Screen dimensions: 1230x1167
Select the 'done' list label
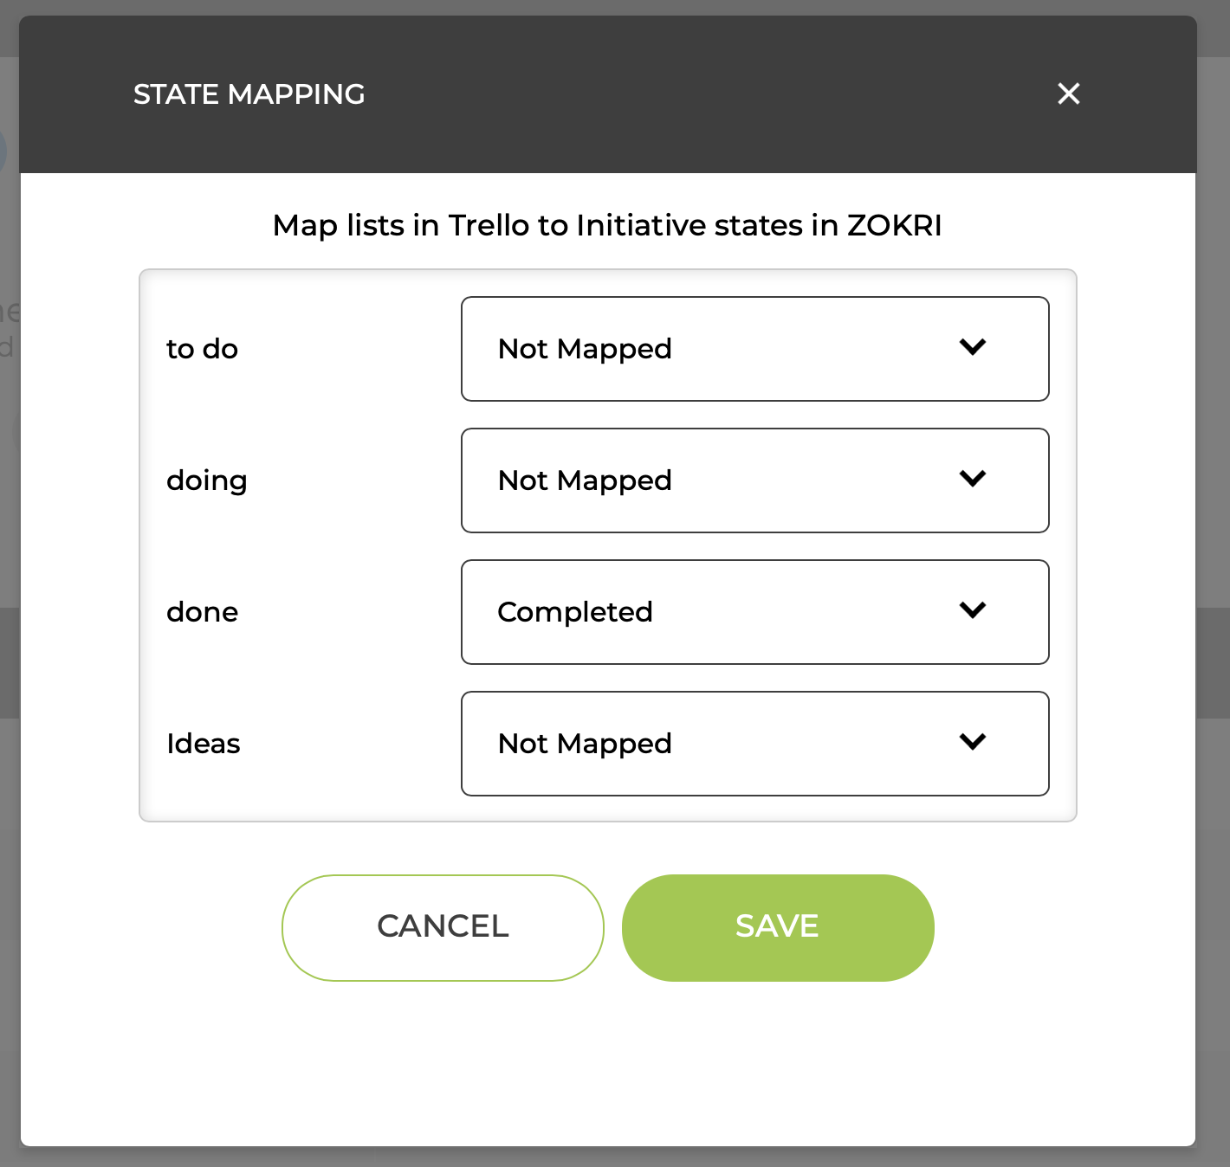202,611
